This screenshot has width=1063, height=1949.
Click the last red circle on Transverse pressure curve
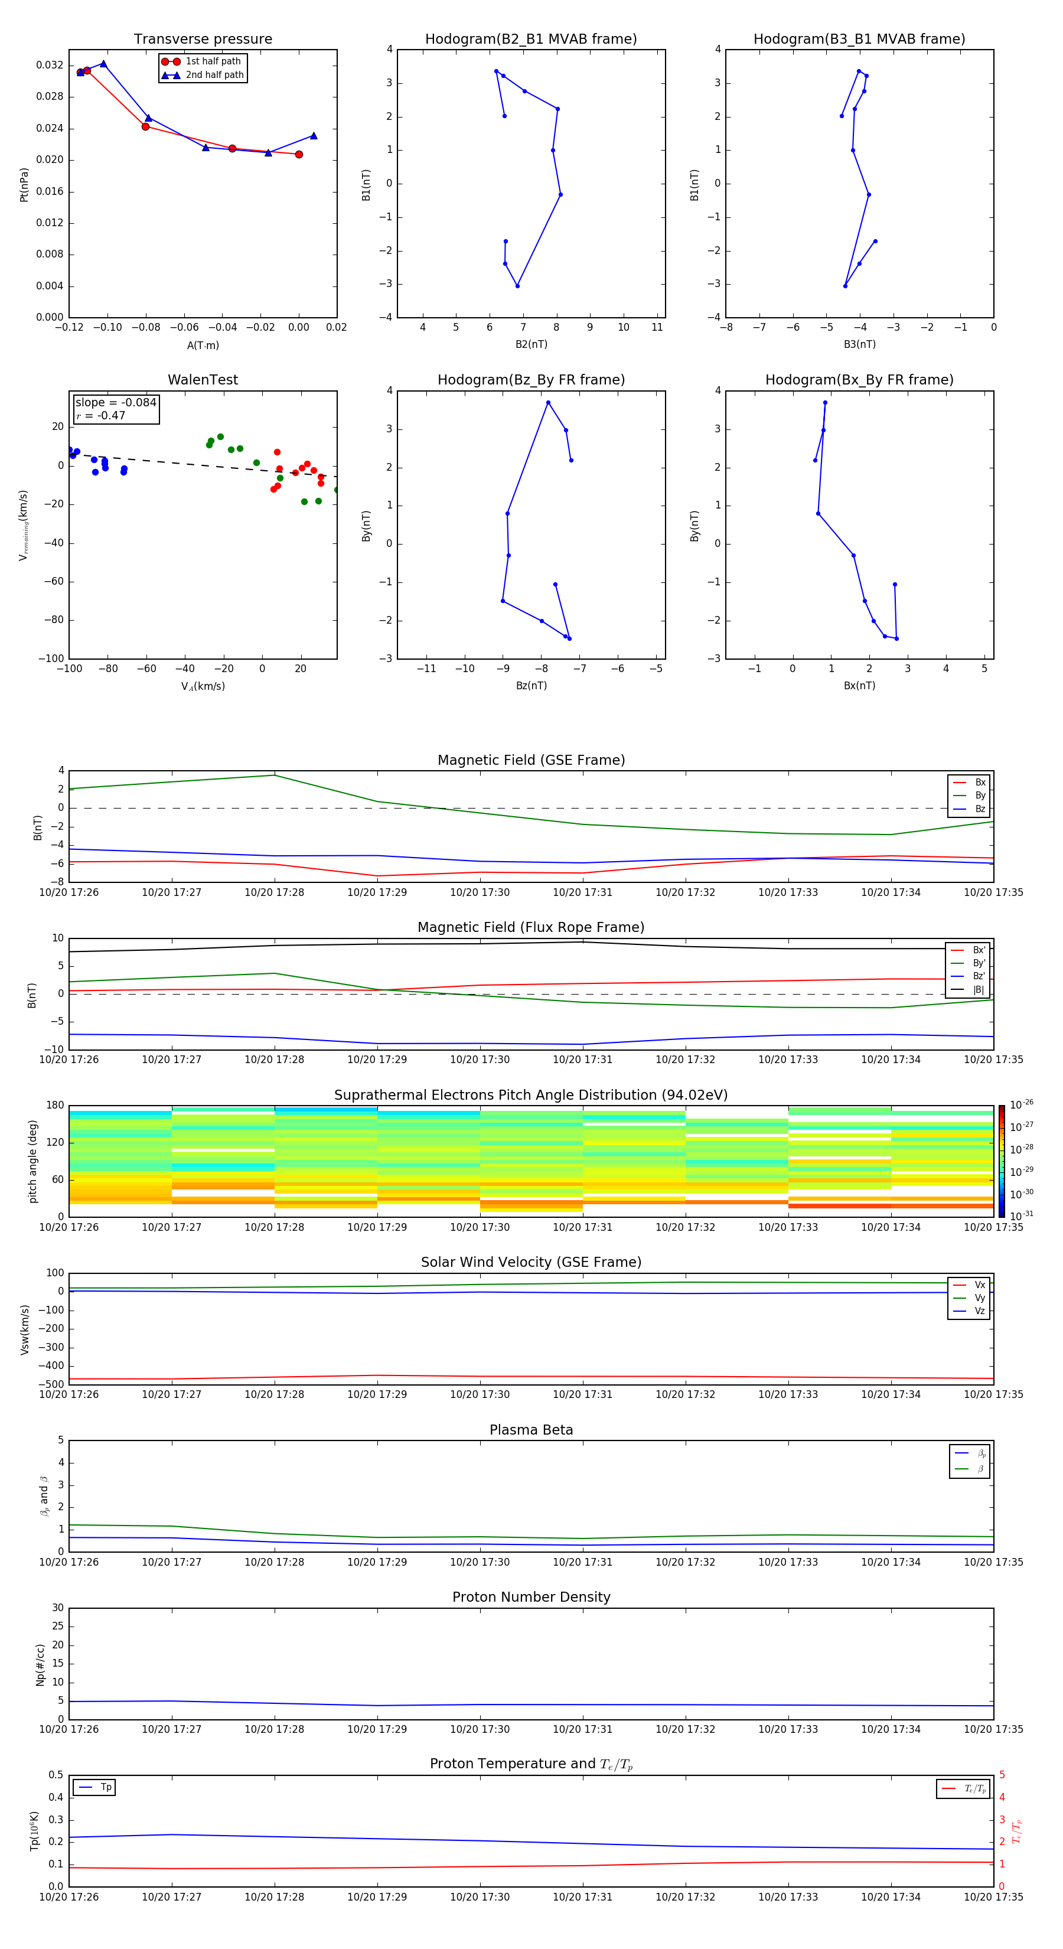(299, 154)
